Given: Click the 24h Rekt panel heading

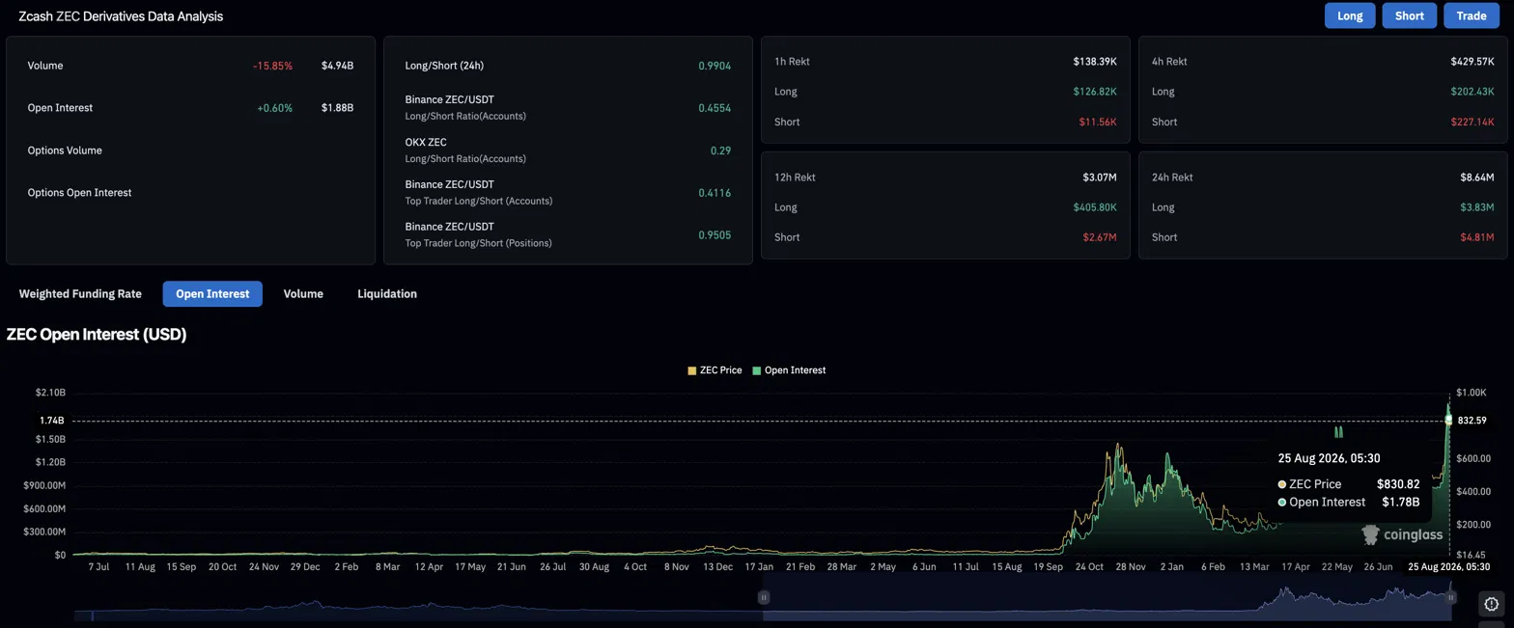Looking at the screenshot, I should [1172, 177].
